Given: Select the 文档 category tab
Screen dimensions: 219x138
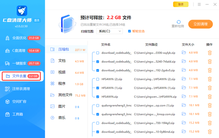Looking at the screenshot, I should (67, 61).
